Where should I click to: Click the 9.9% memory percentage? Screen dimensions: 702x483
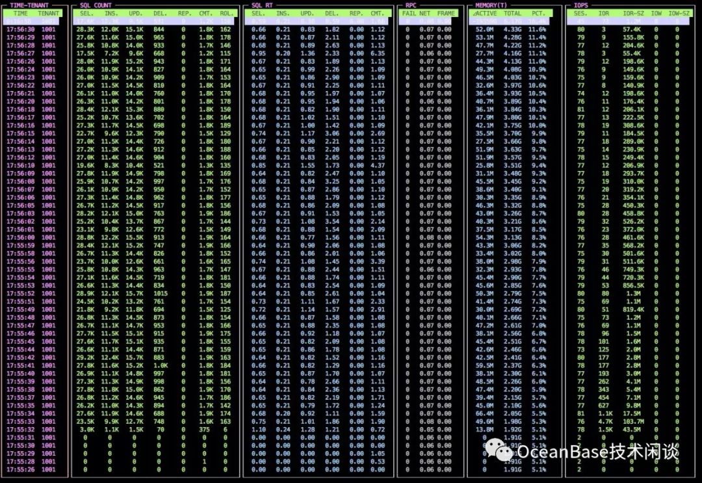(539, 133)
